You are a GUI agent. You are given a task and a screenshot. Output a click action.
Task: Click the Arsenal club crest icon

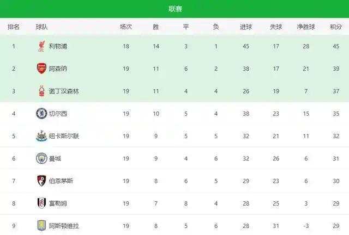pos(41,69)
